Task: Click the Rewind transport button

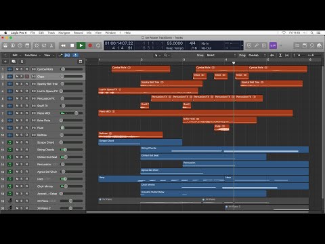Action: click(63, 45)
